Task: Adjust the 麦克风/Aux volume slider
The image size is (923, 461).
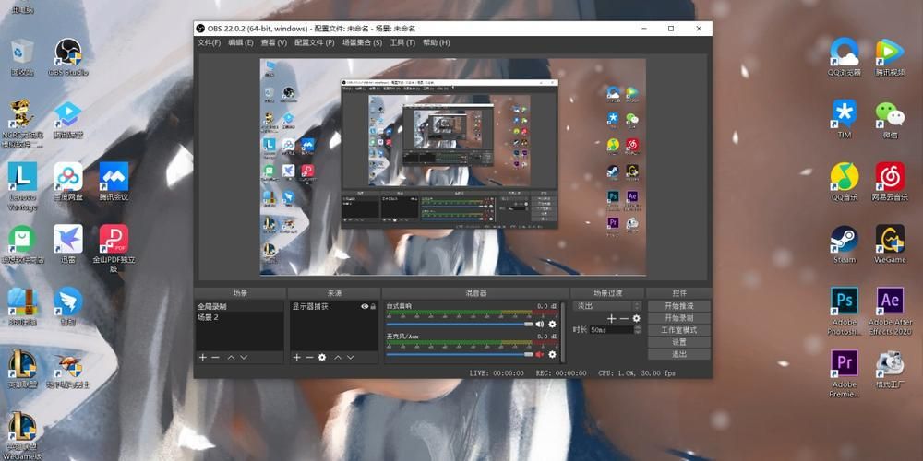Action: [459, 354]
